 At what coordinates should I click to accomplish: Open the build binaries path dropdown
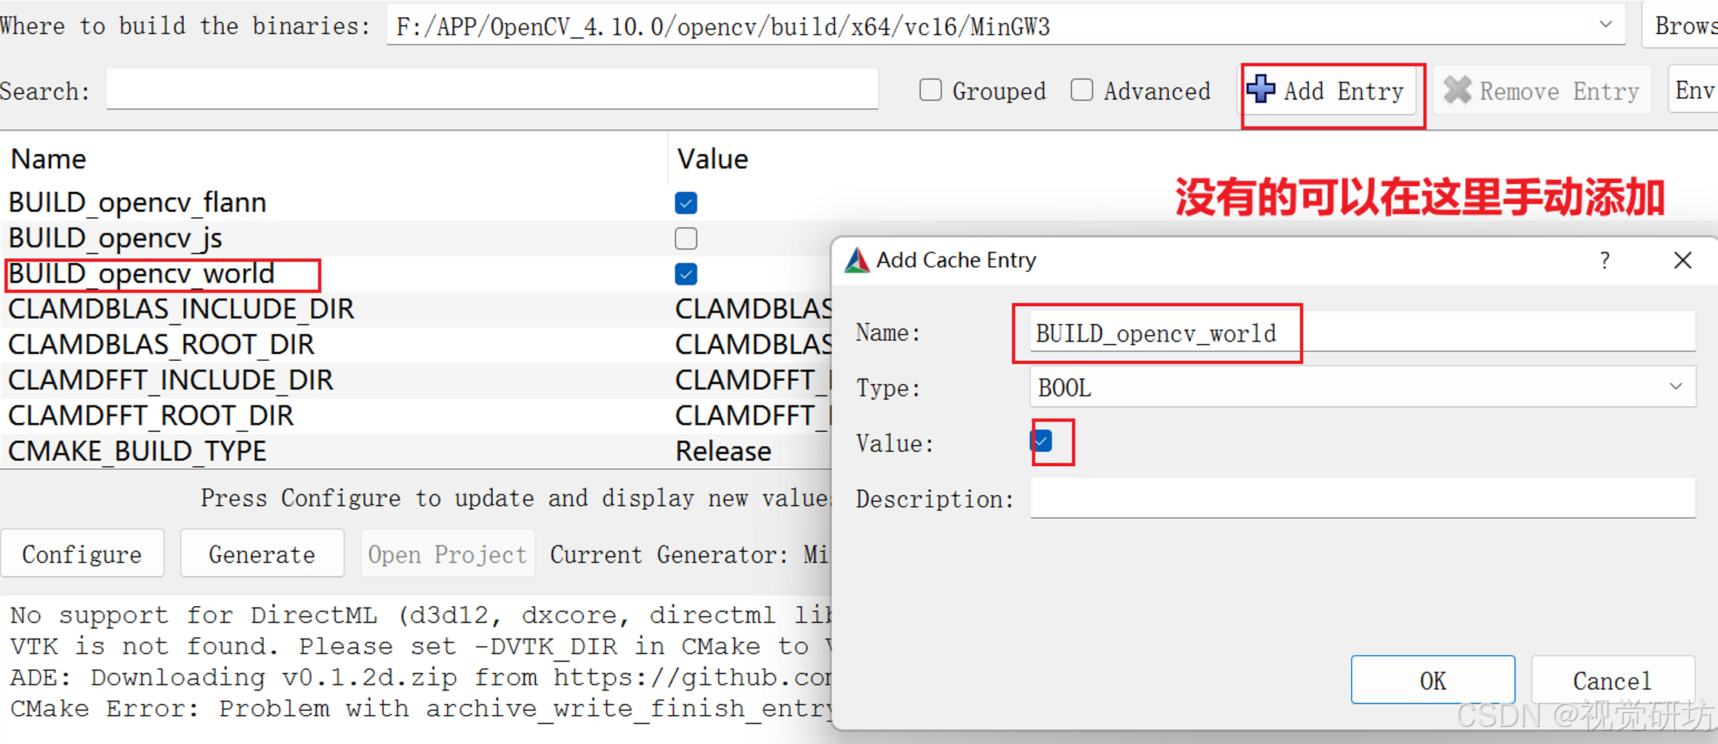(1605, 25)
